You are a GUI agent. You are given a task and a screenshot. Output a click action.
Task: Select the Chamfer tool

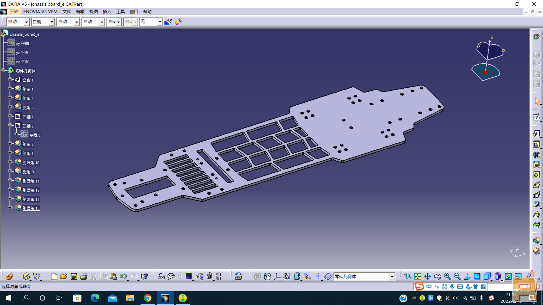(536, 251)
